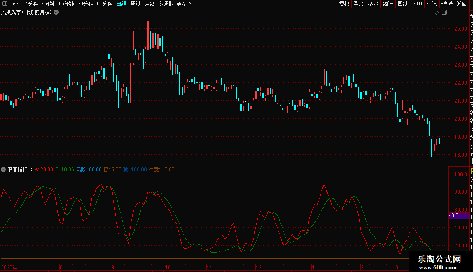Open the 统计 statistics tool
Image resolution: width=473 pixels, height=272 pixels.
(x=388, y=4)
